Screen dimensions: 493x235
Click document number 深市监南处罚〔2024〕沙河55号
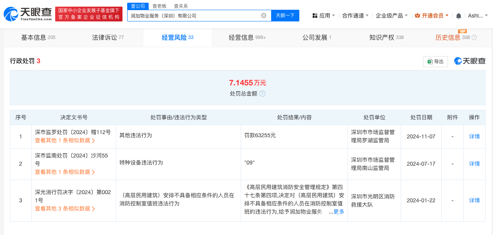coord(72,159)
